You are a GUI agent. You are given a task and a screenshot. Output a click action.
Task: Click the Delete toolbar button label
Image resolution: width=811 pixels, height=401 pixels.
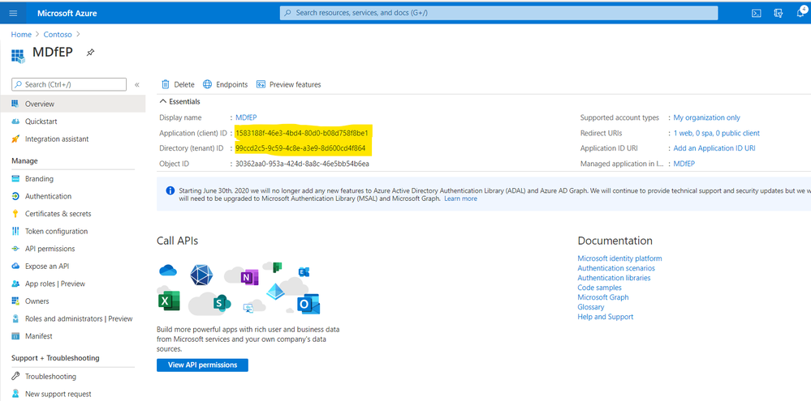click(x=184, y=84)
